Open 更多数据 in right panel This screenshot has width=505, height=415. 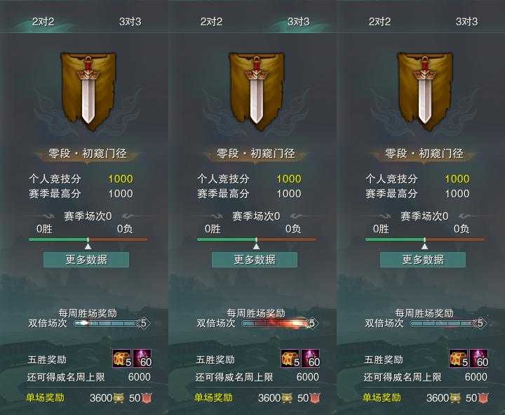pos(423,260)
